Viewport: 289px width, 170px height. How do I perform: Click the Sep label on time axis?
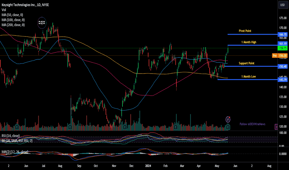click(79, 166)
